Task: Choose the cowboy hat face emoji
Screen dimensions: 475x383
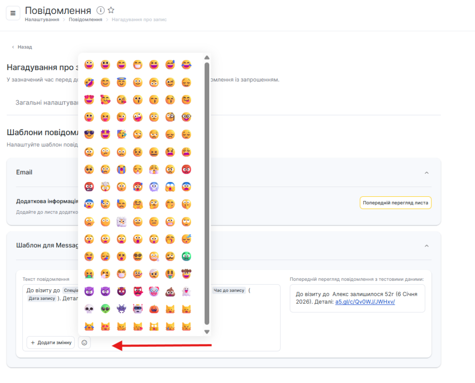Action: pyautogui.click(x=186, y=274)
